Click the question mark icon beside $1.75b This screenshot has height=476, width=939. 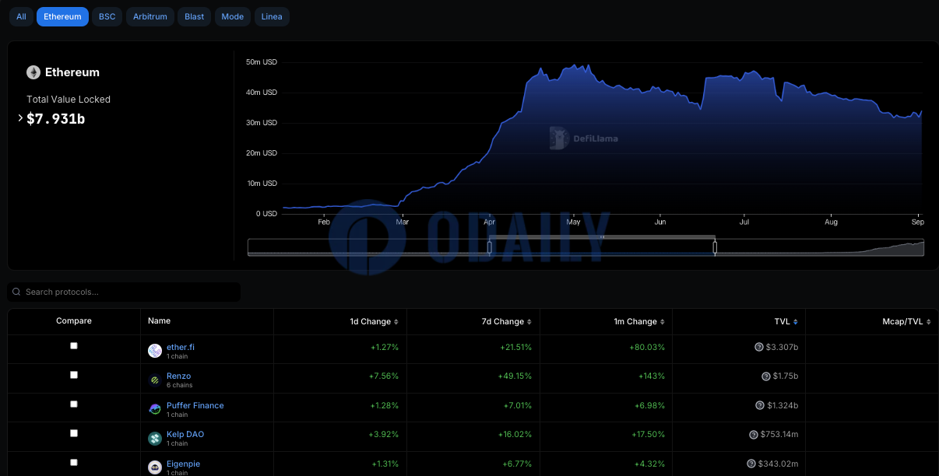pos(766,376)
